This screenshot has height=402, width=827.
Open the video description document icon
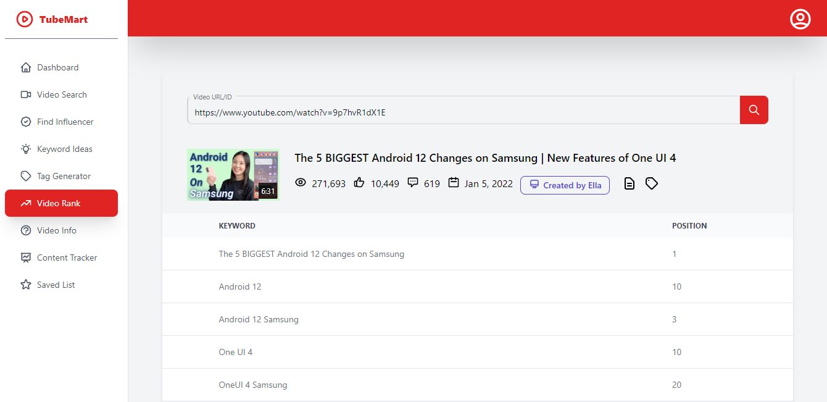pyautogui.click(x=629, y=183)
